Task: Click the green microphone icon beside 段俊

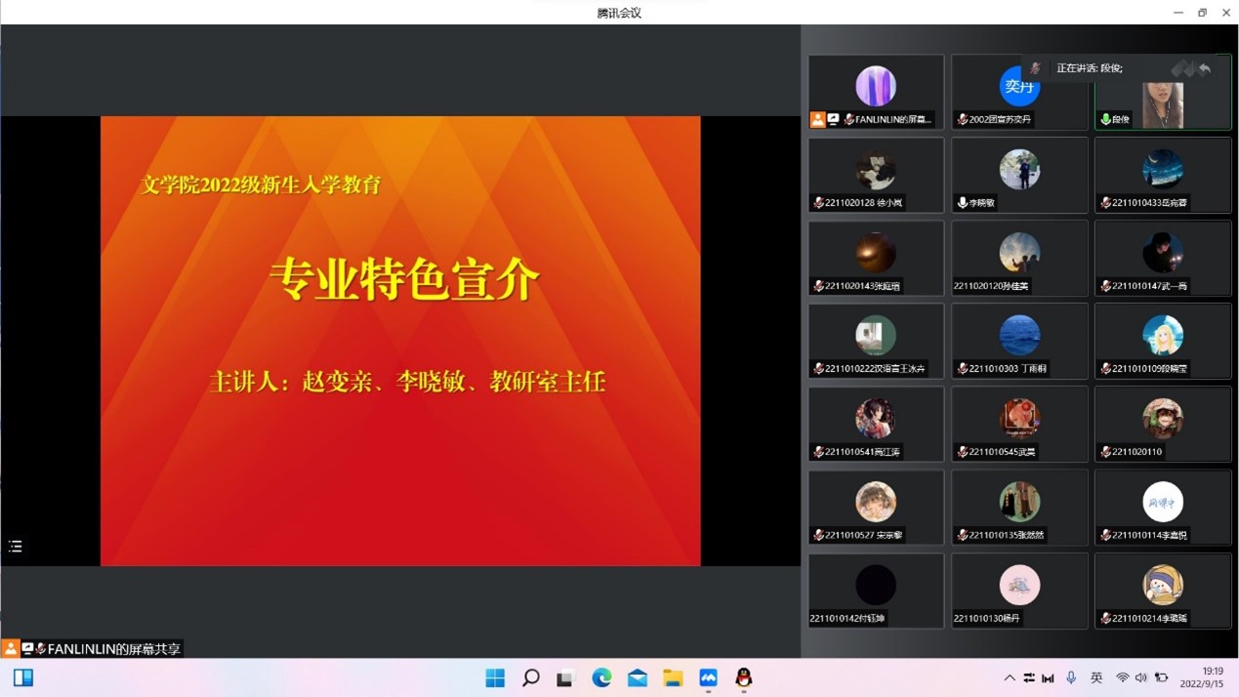Action: coord(1105,120)
